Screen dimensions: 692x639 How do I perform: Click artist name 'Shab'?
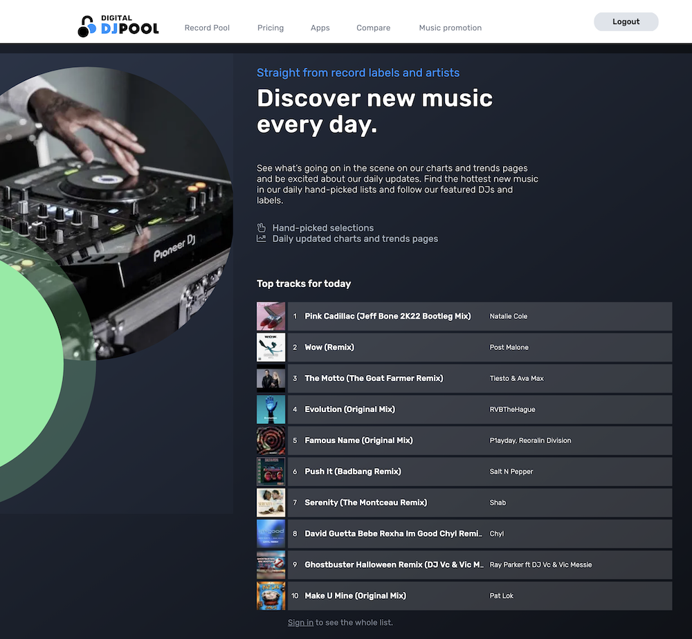click(498, 502)
